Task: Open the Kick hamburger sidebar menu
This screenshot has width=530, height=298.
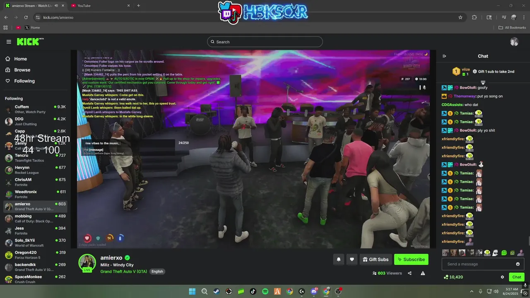Action: coord(9,42)
